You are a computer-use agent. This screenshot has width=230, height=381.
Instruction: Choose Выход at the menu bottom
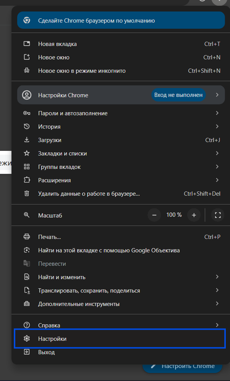click(46, 352)
